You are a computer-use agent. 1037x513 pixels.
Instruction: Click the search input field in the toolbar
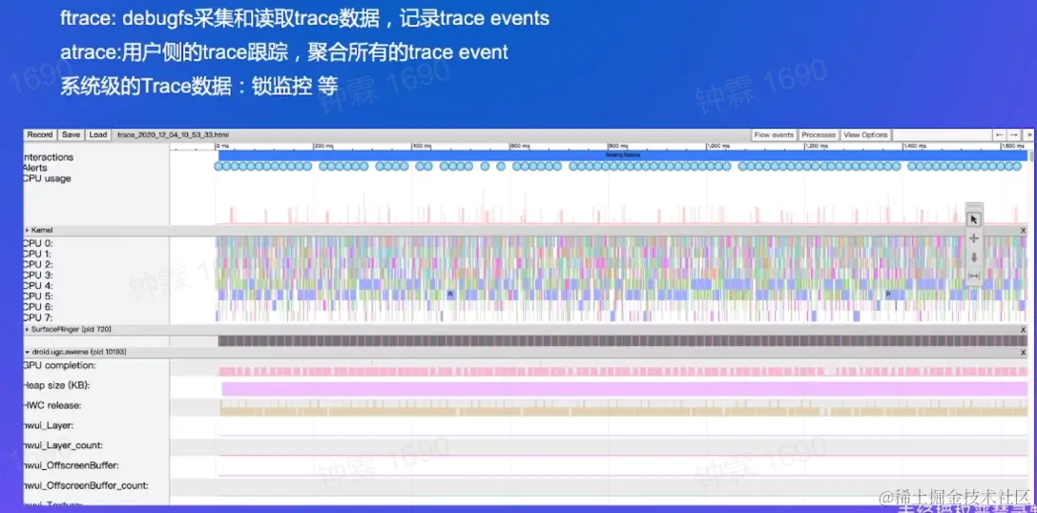(942, 134)
